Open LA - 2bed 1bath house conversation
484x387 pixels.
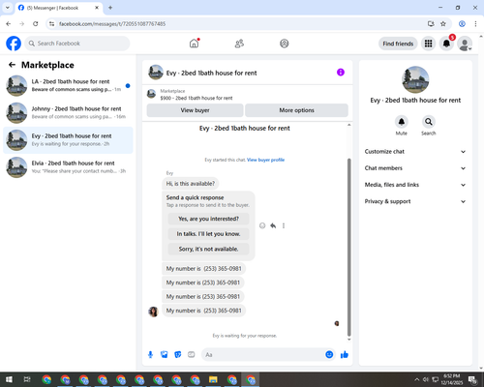[68, 86]
